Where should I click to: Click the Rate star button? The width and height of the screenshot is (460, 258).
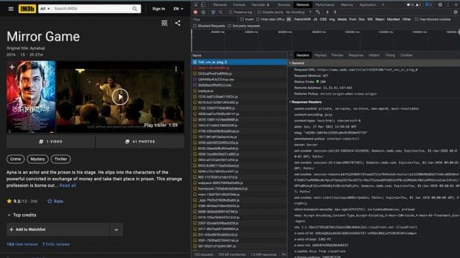tap(55, 202)
